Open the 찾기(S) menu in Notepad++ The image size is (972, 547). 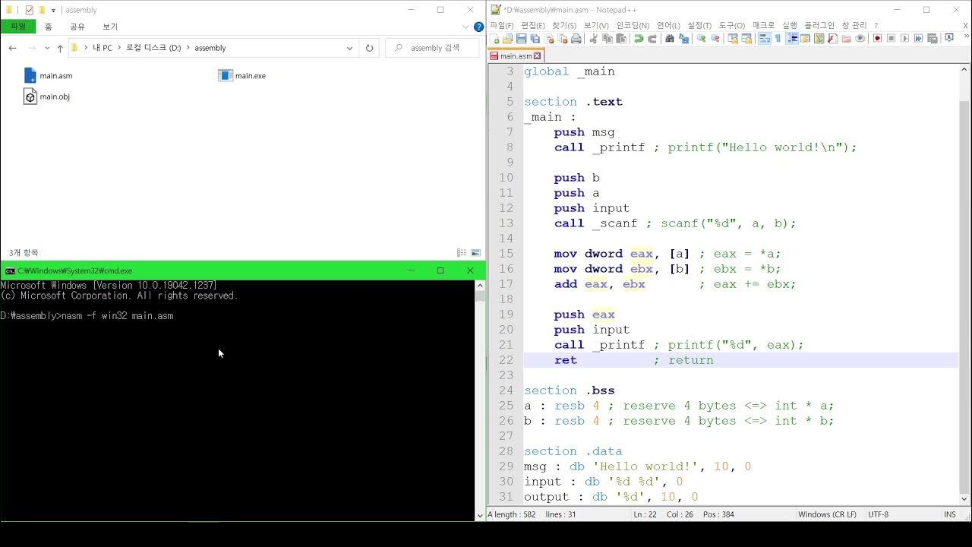click(564, 25)
